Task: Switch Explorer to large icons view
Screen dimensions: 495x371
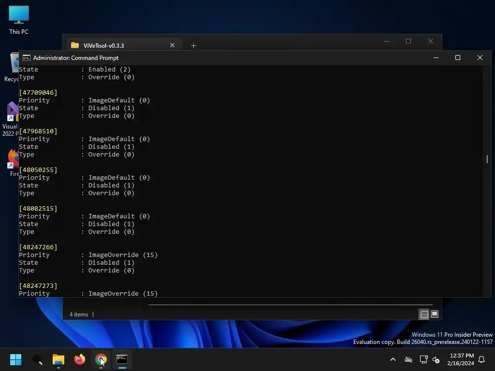Action: (x=435, y=314)
